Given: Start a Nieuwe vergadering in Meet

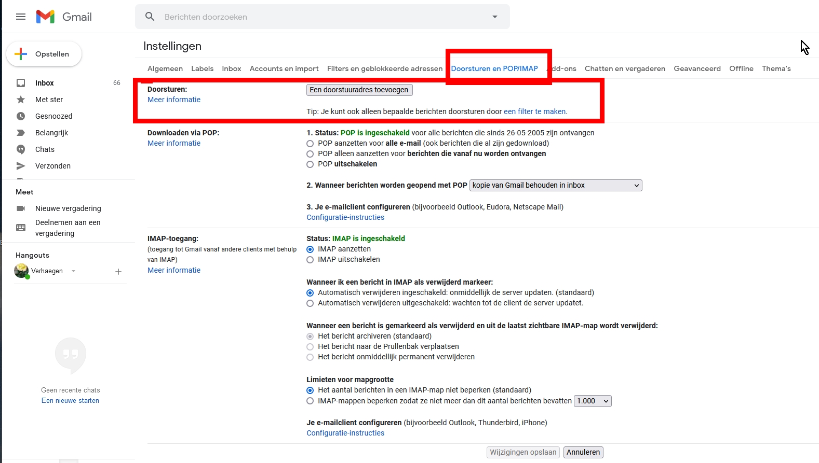Looking at the screenshot, I should [68, 208].
